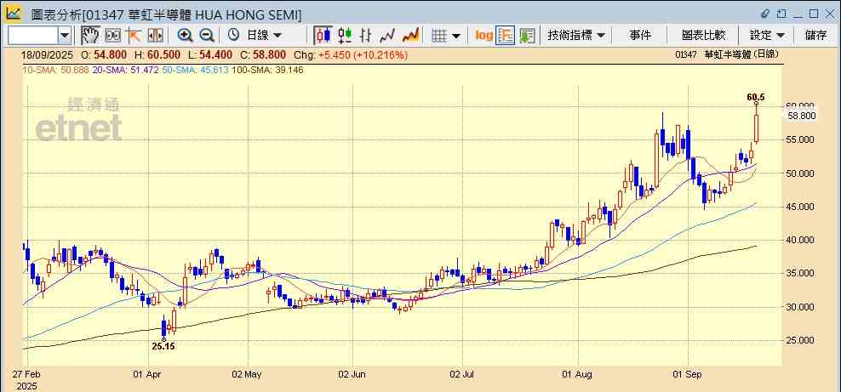841x392 pixels.
Task: Click the clock period icon
Action: point(233,36)
